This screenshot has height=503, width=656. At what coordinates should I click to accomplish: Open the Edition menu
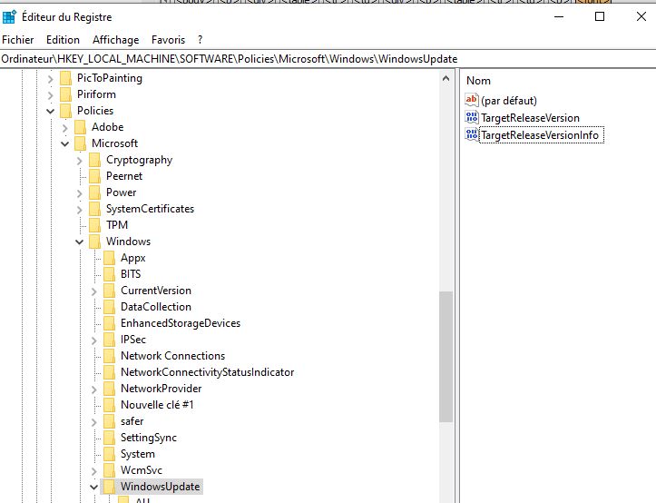(63, 40)
